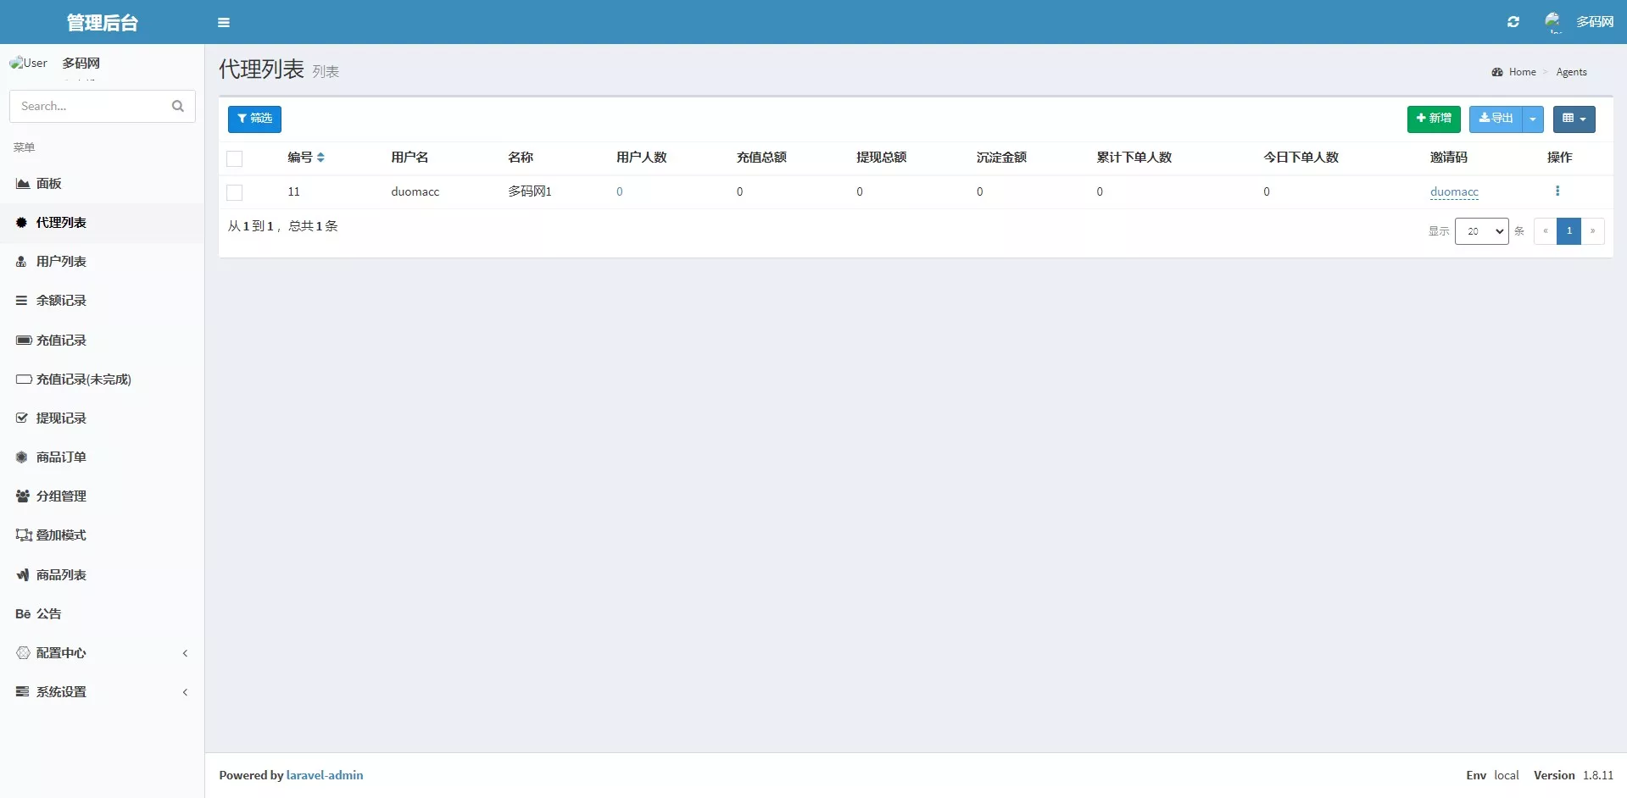Screen dimensions: 1627x798
Task: Open 用户列表 in the sidebar menu
Action: click(x=61, y=262)
